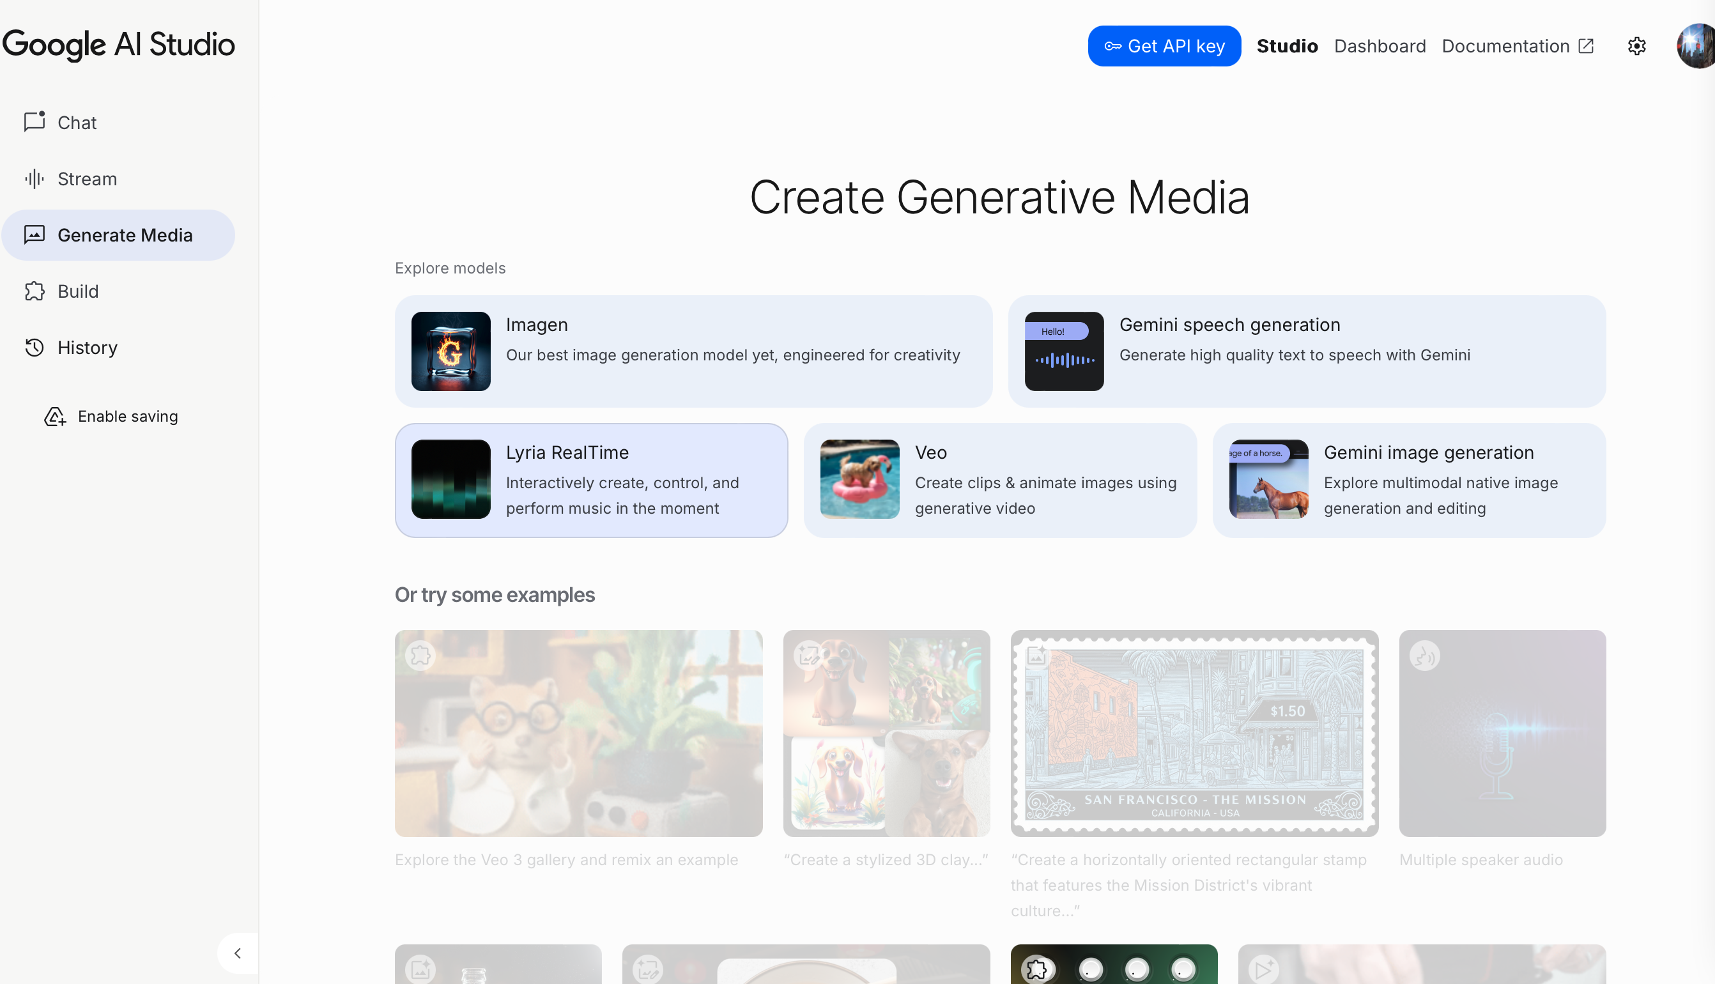Open settings gear icon in header
Screen dimensions: 1715x984
click(1636, 46)
